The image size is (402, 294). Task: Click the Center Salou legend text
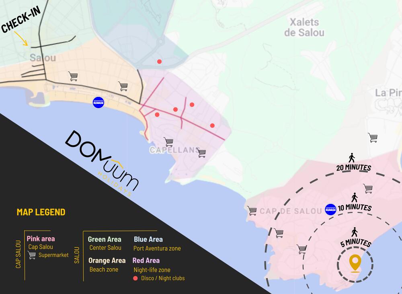tap(105, 248)
